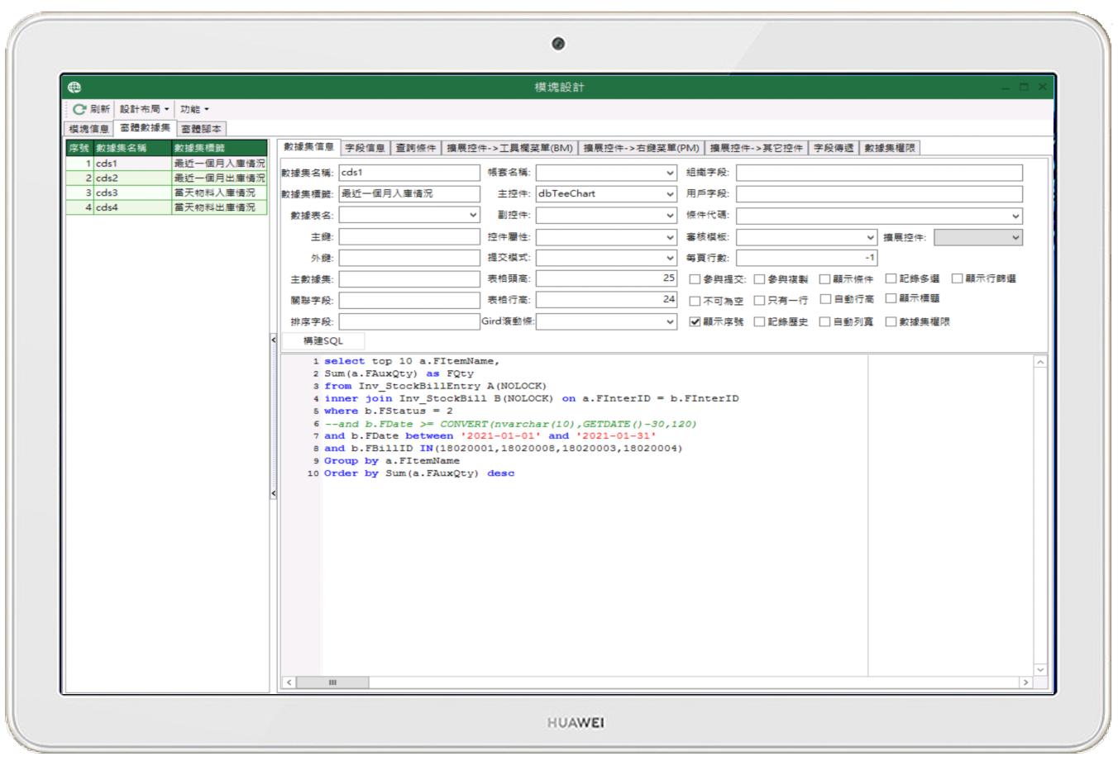Viewport: 1118px width, 761px height.
Task: Open the 字段信息 tab
Action: click(365, 148)
